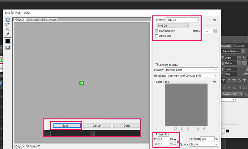Check the Interlaced checkbox

156,36
